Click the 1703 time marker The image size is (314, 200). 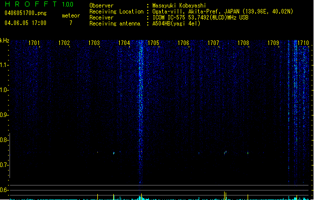click(x=94, y=43)
